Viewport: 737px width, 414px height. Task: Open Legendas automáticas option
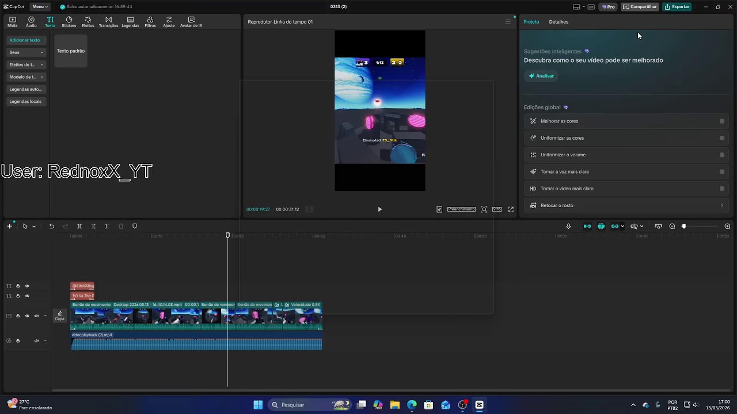[26, 89]
